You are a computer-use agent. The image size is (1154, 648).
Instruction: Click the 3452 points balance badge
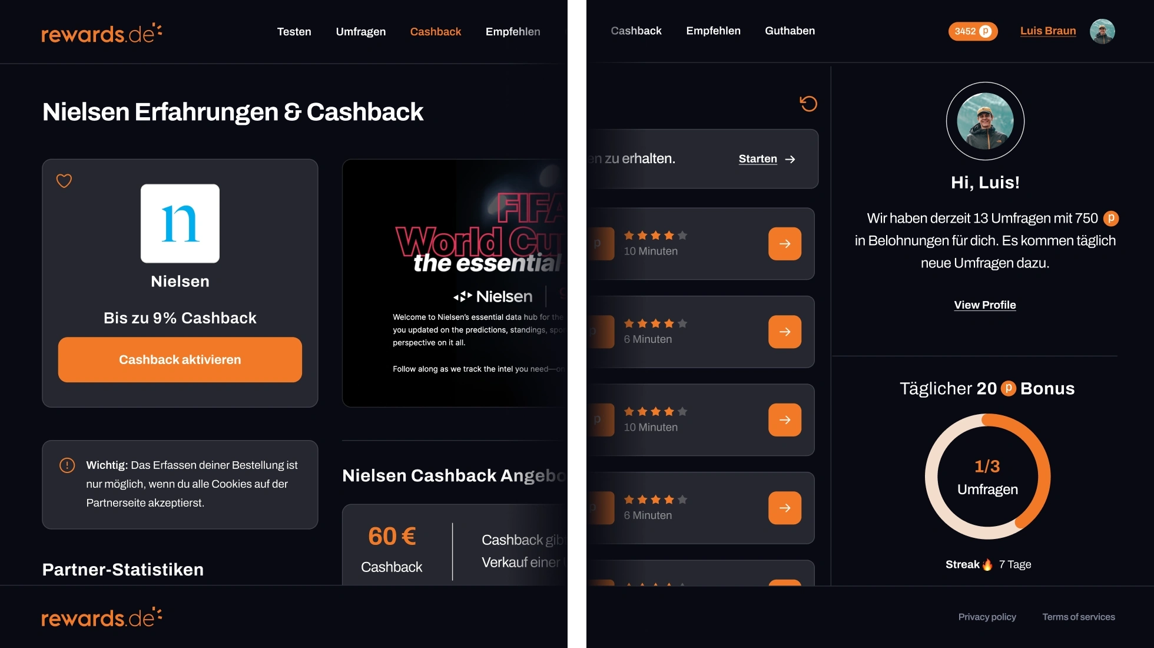click(973, 31)
